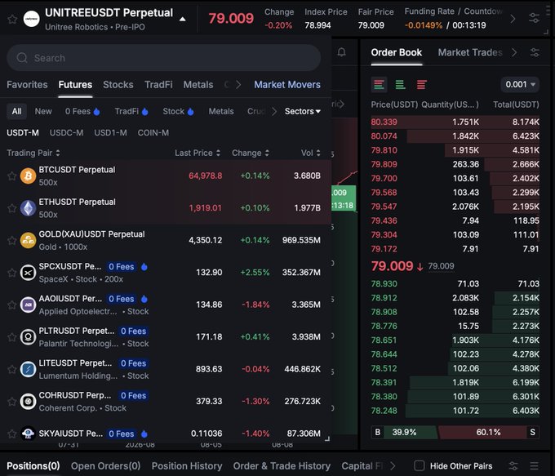Star the LITEUSDT row
555x476 pixels.
12,369
